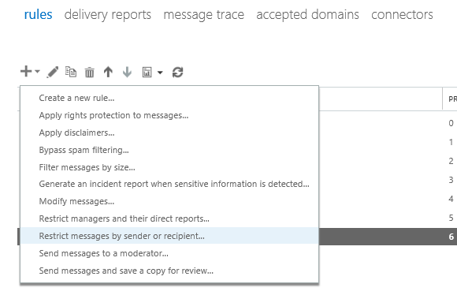Image resolution: width=457 pixels, height=295 pixels.
Task: Click the trash delete icon
Action: tap(90, 72)
